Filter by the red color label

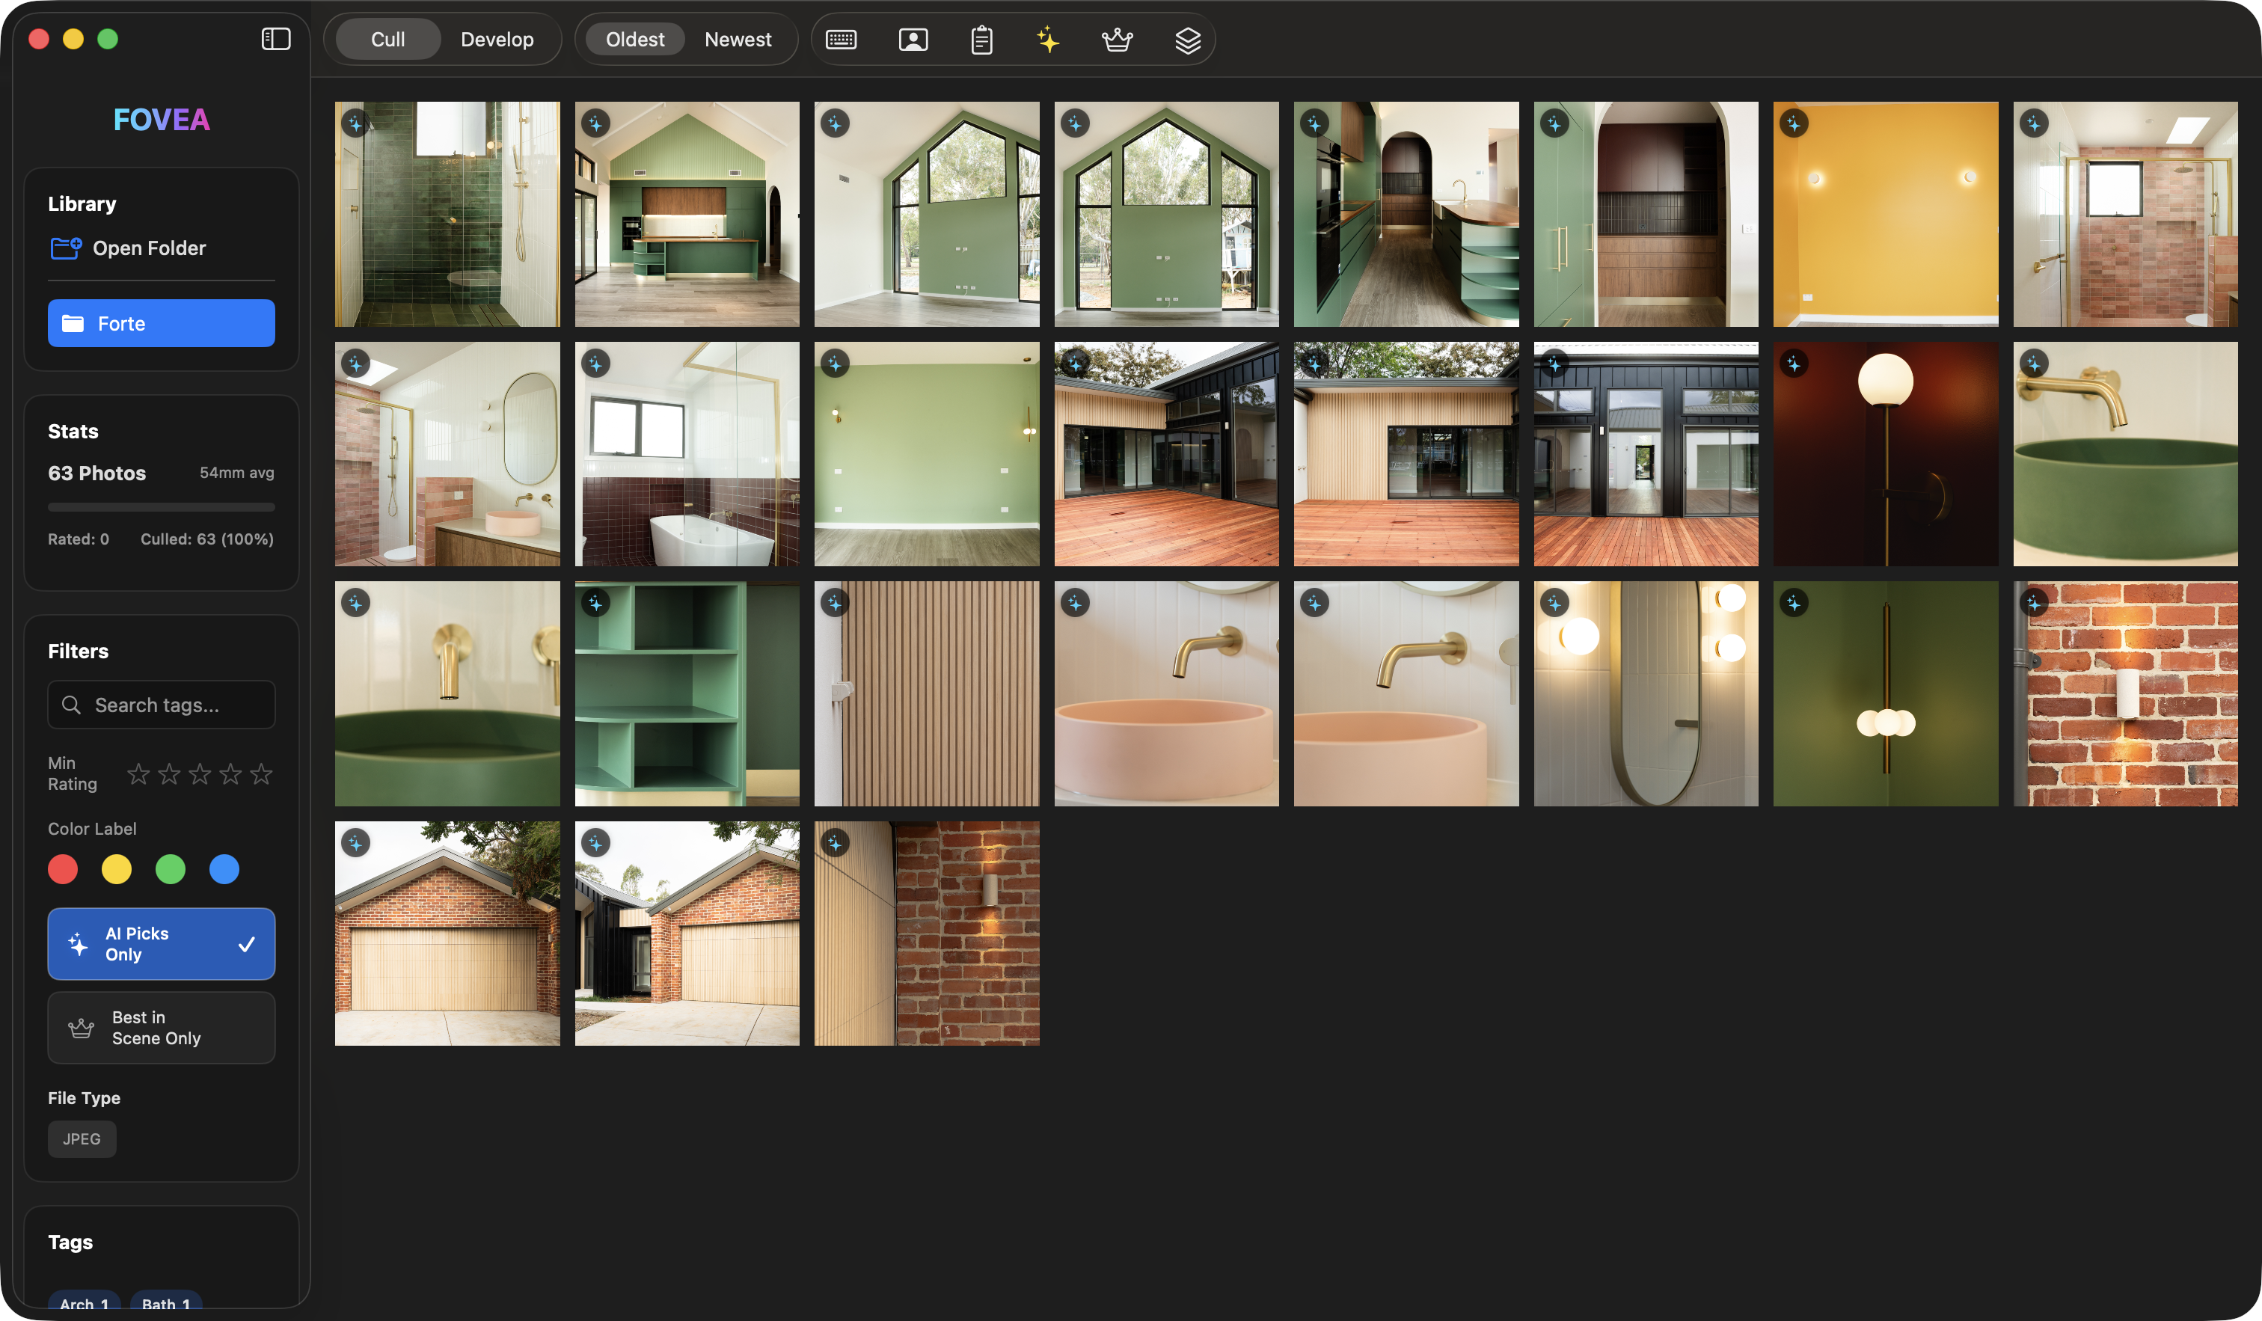point(63,868)
